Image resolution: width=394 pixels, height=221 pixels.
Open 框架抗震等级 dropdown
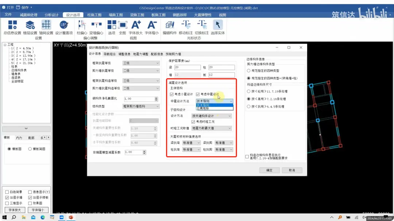point(141,63)
